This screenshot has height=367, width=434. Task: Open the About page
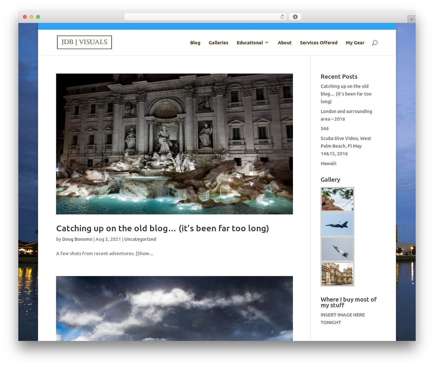(285, 43)
